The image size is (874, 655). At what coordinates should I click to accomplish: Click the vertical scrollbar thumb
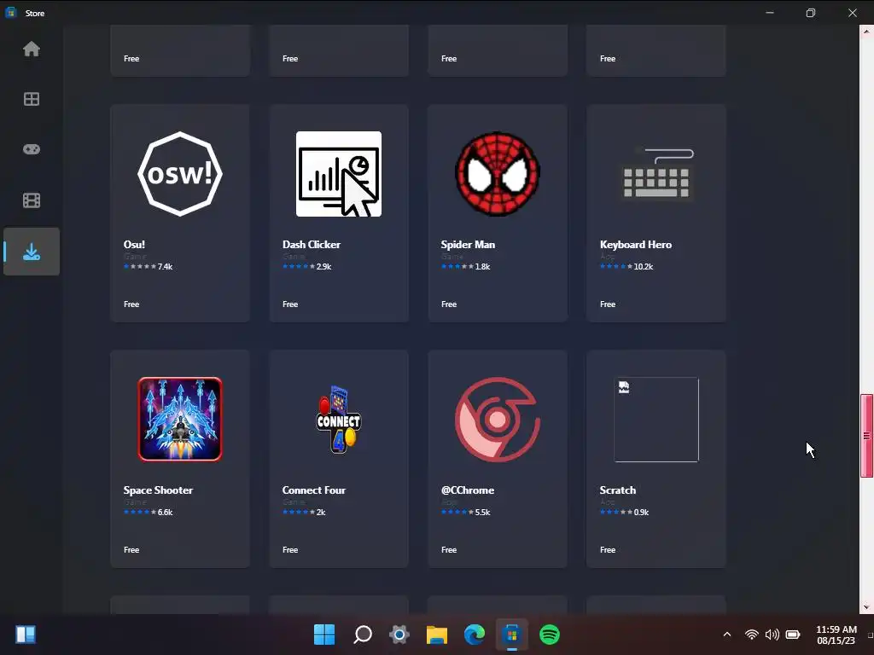866,436
